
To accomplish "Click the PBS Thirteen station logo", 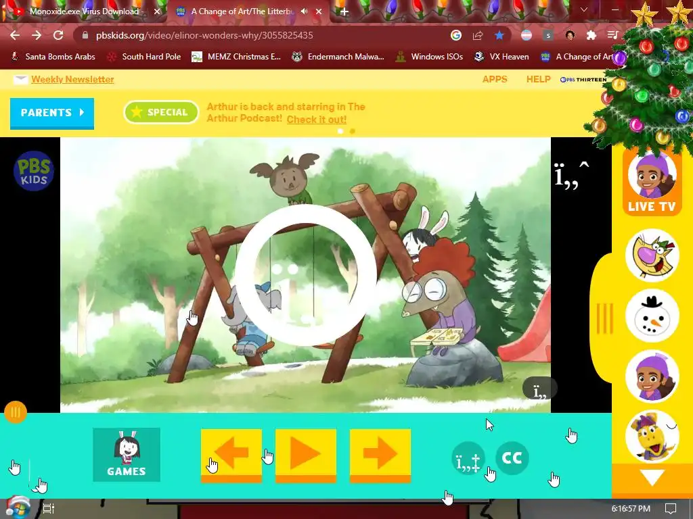I will click(x=583, y=80).
